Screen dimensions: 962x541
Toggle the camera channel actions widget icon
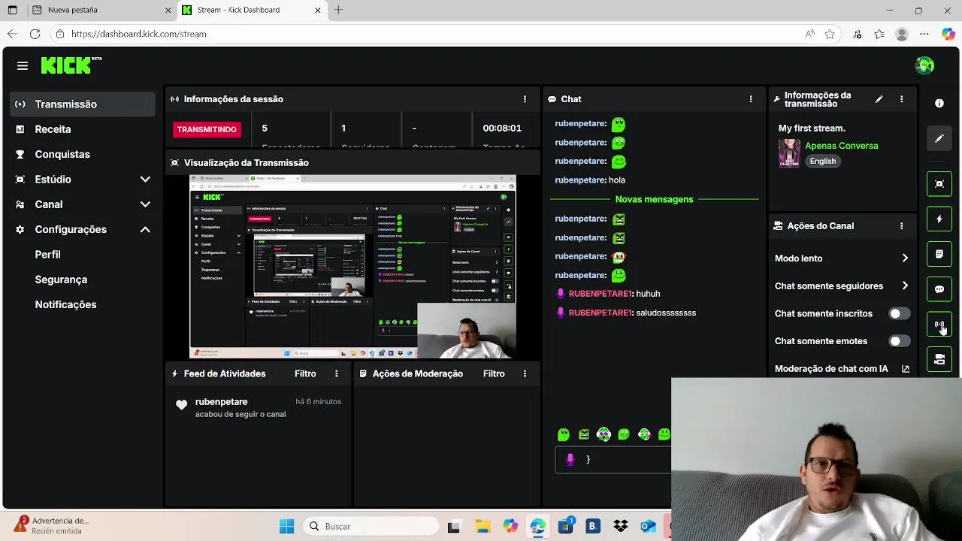[x=939, y=359]
